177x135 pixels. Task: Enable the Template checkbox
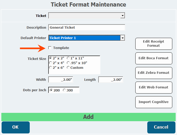[x=50, y=48]
